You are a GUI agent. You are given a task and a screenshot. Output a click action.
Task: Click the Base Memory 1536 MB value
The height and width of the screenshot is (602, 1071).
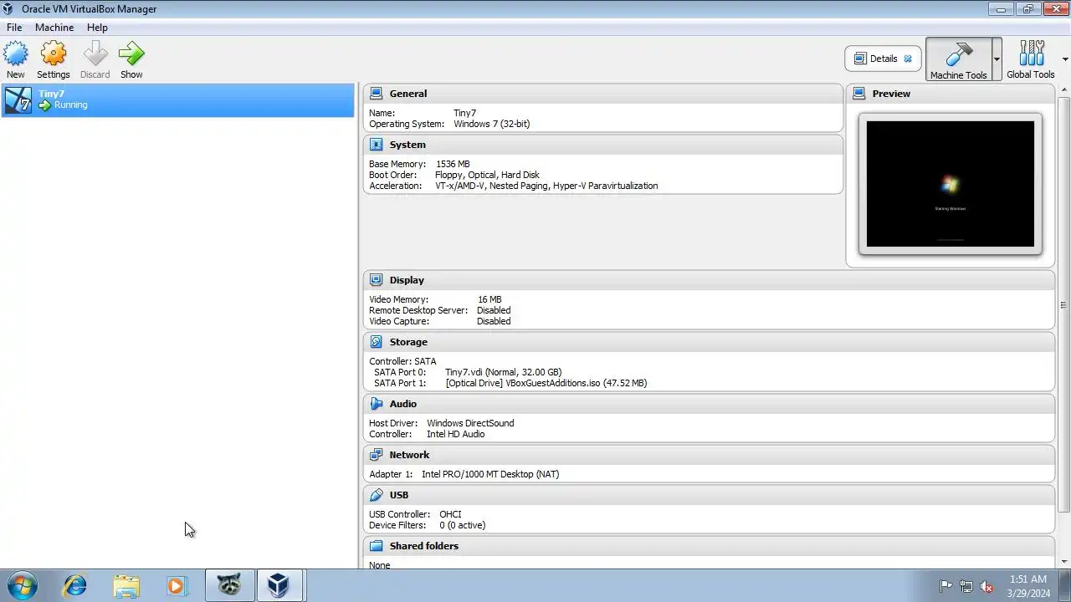(x=453, y=164)
